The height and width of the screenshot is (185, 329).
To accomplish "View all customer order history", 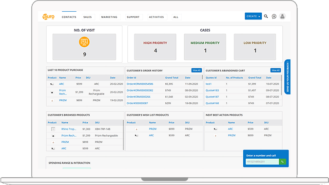I will [x=196, y=71].
